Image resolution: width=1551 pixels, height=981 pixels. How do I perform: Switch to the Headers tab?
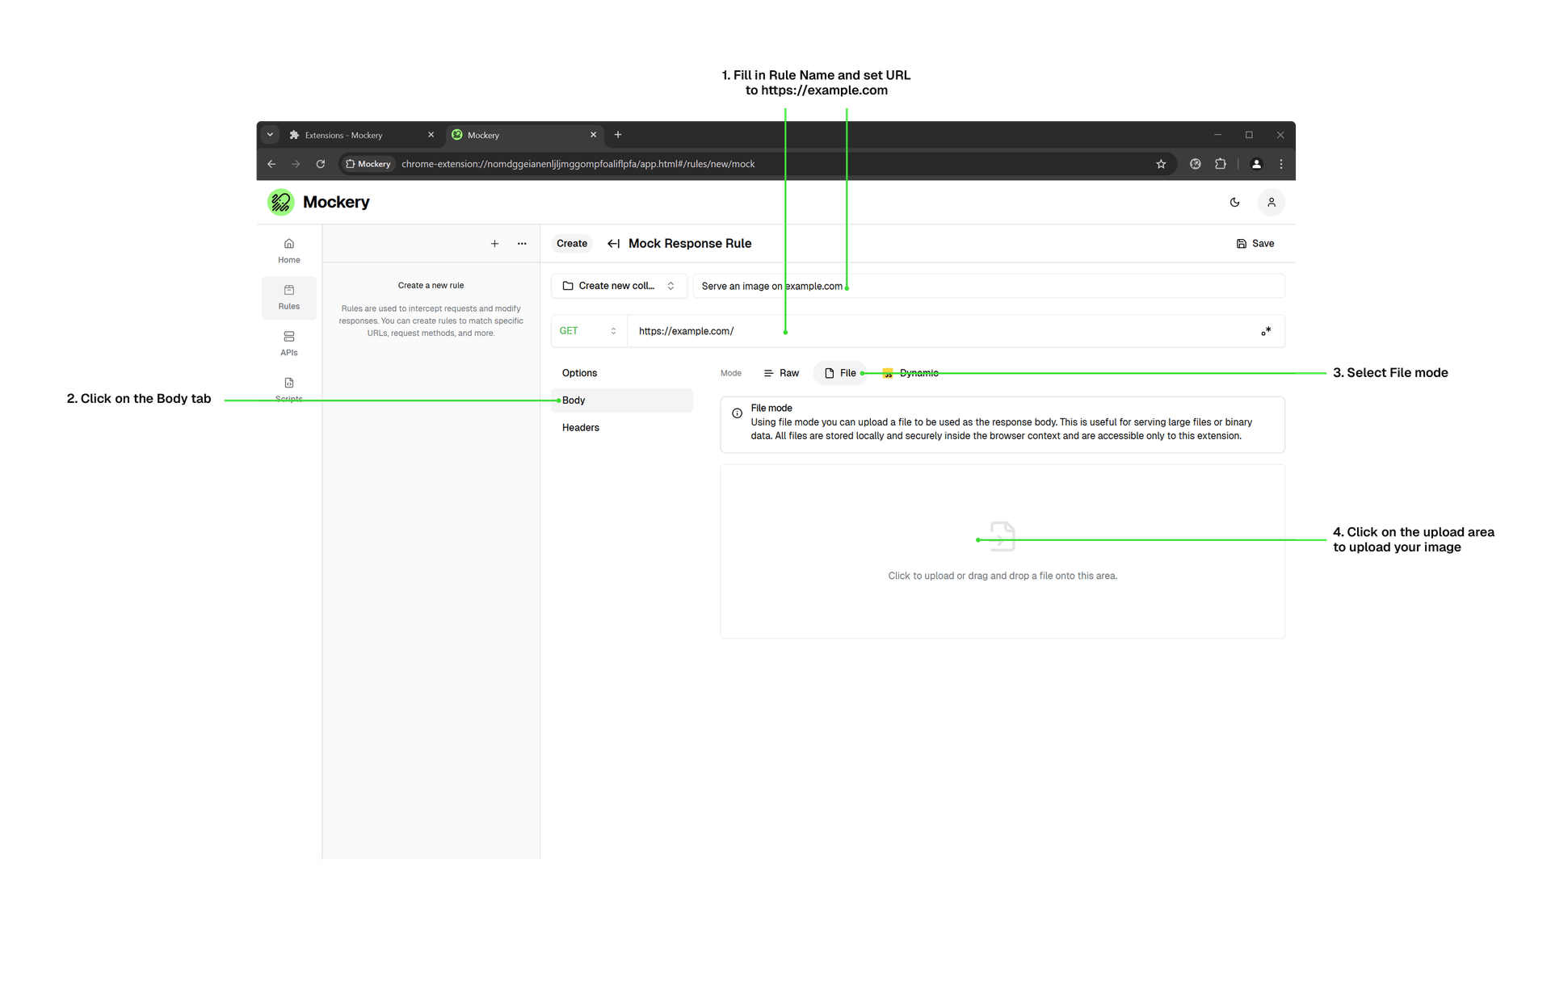621,428
